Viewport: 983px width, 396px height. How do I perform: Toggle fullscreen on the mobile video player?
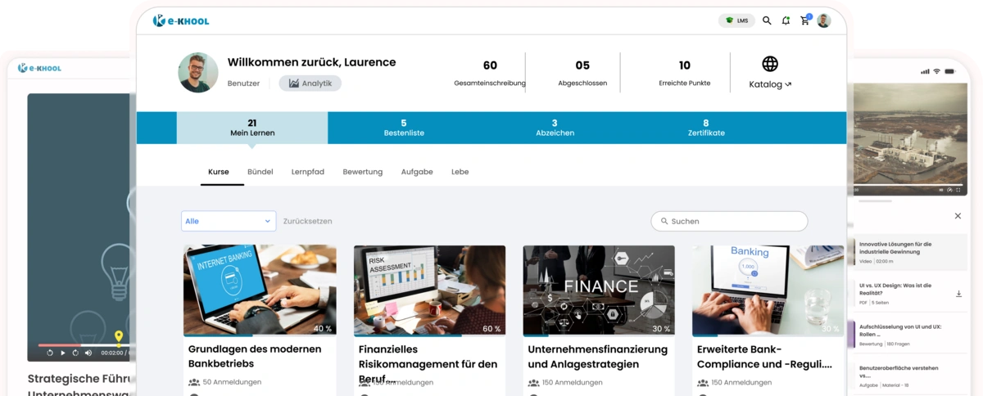click(959, 191)
